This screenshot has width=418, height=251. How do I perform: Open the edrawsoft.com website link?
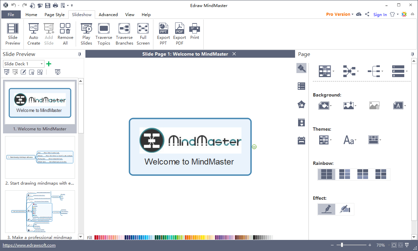[29, 245]
